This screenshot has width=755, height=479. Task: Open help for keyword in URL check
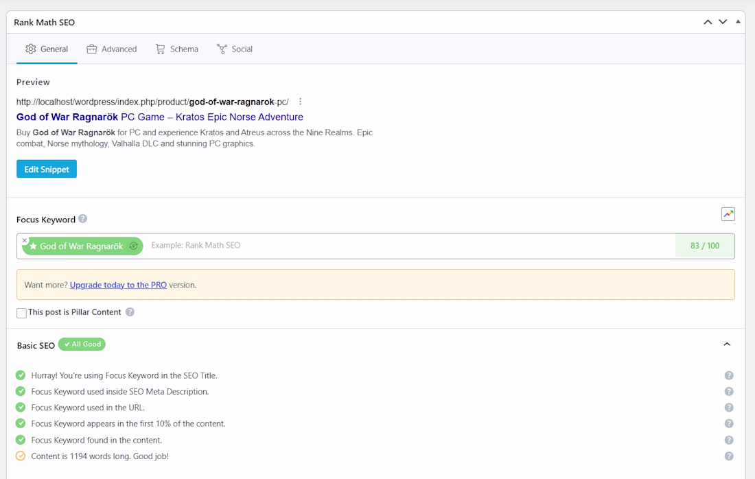pyautogui.click(x=729, y=407)
